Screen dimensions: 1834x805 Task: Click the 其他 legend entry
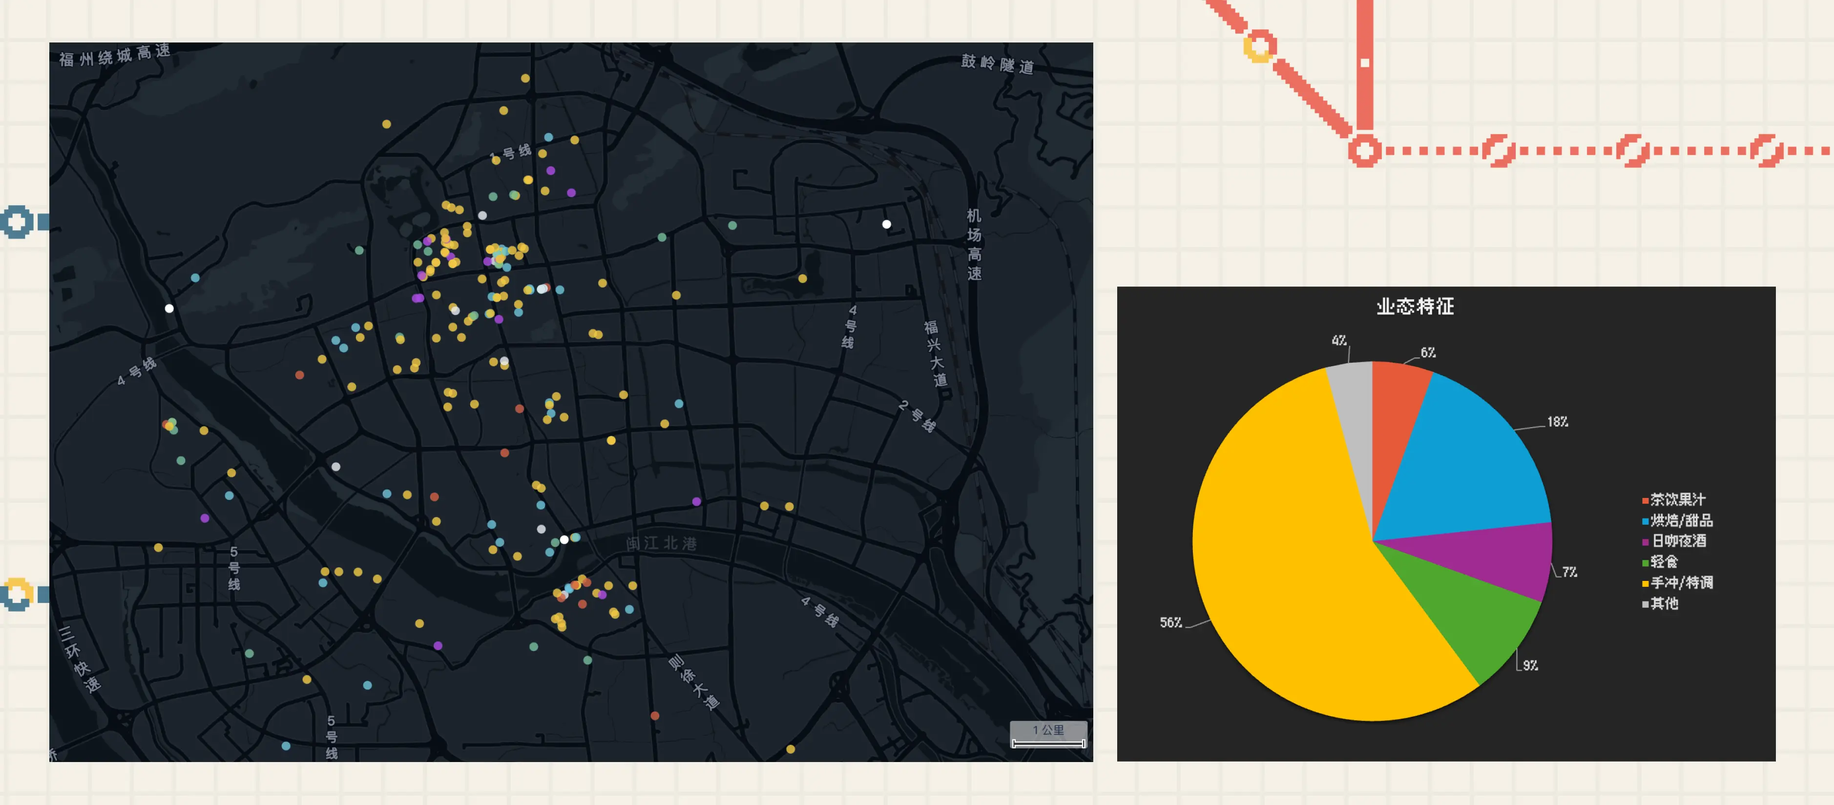(x=1664, y=604)
